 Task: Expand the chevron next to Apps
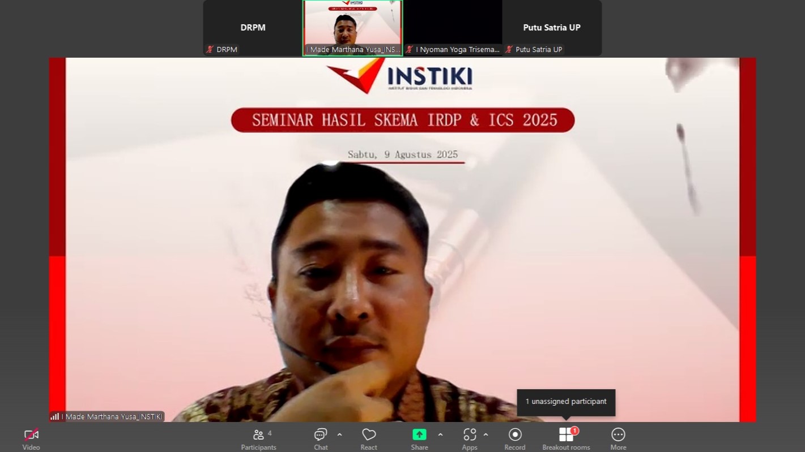(485, 434)
